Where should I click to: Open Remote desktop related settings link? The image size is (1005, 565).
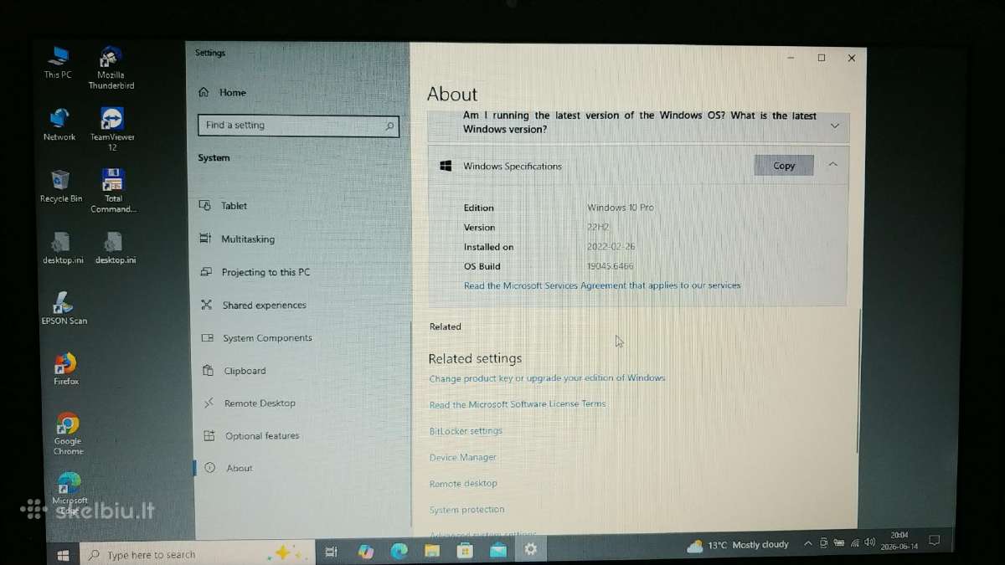pyautogui.click(x=463, y=483)
